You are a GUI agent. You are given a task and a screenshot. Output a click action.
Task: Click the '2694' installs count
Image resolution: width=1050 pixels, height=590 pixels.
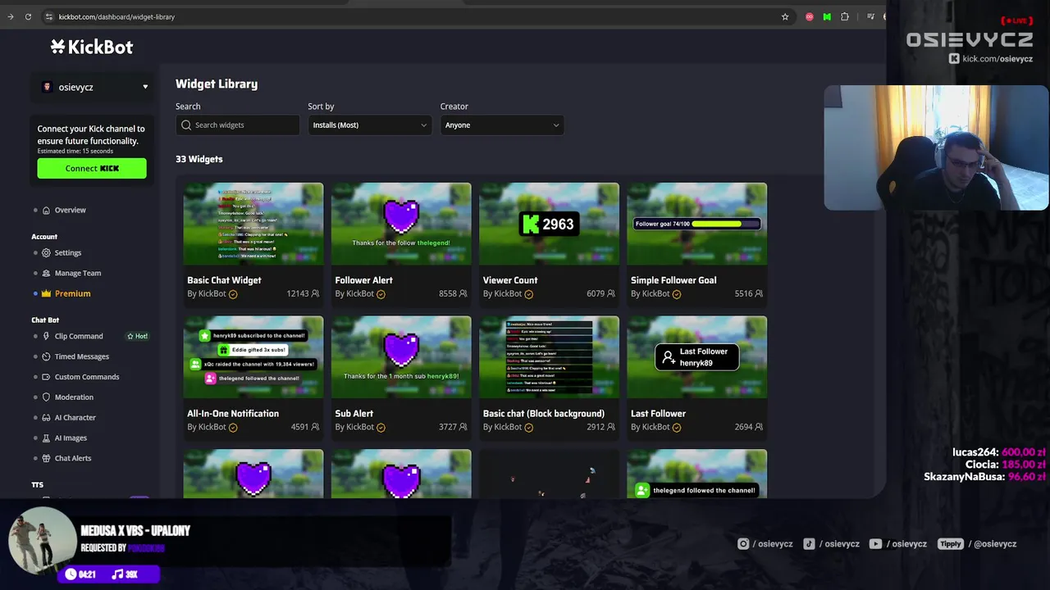point(743,427)
